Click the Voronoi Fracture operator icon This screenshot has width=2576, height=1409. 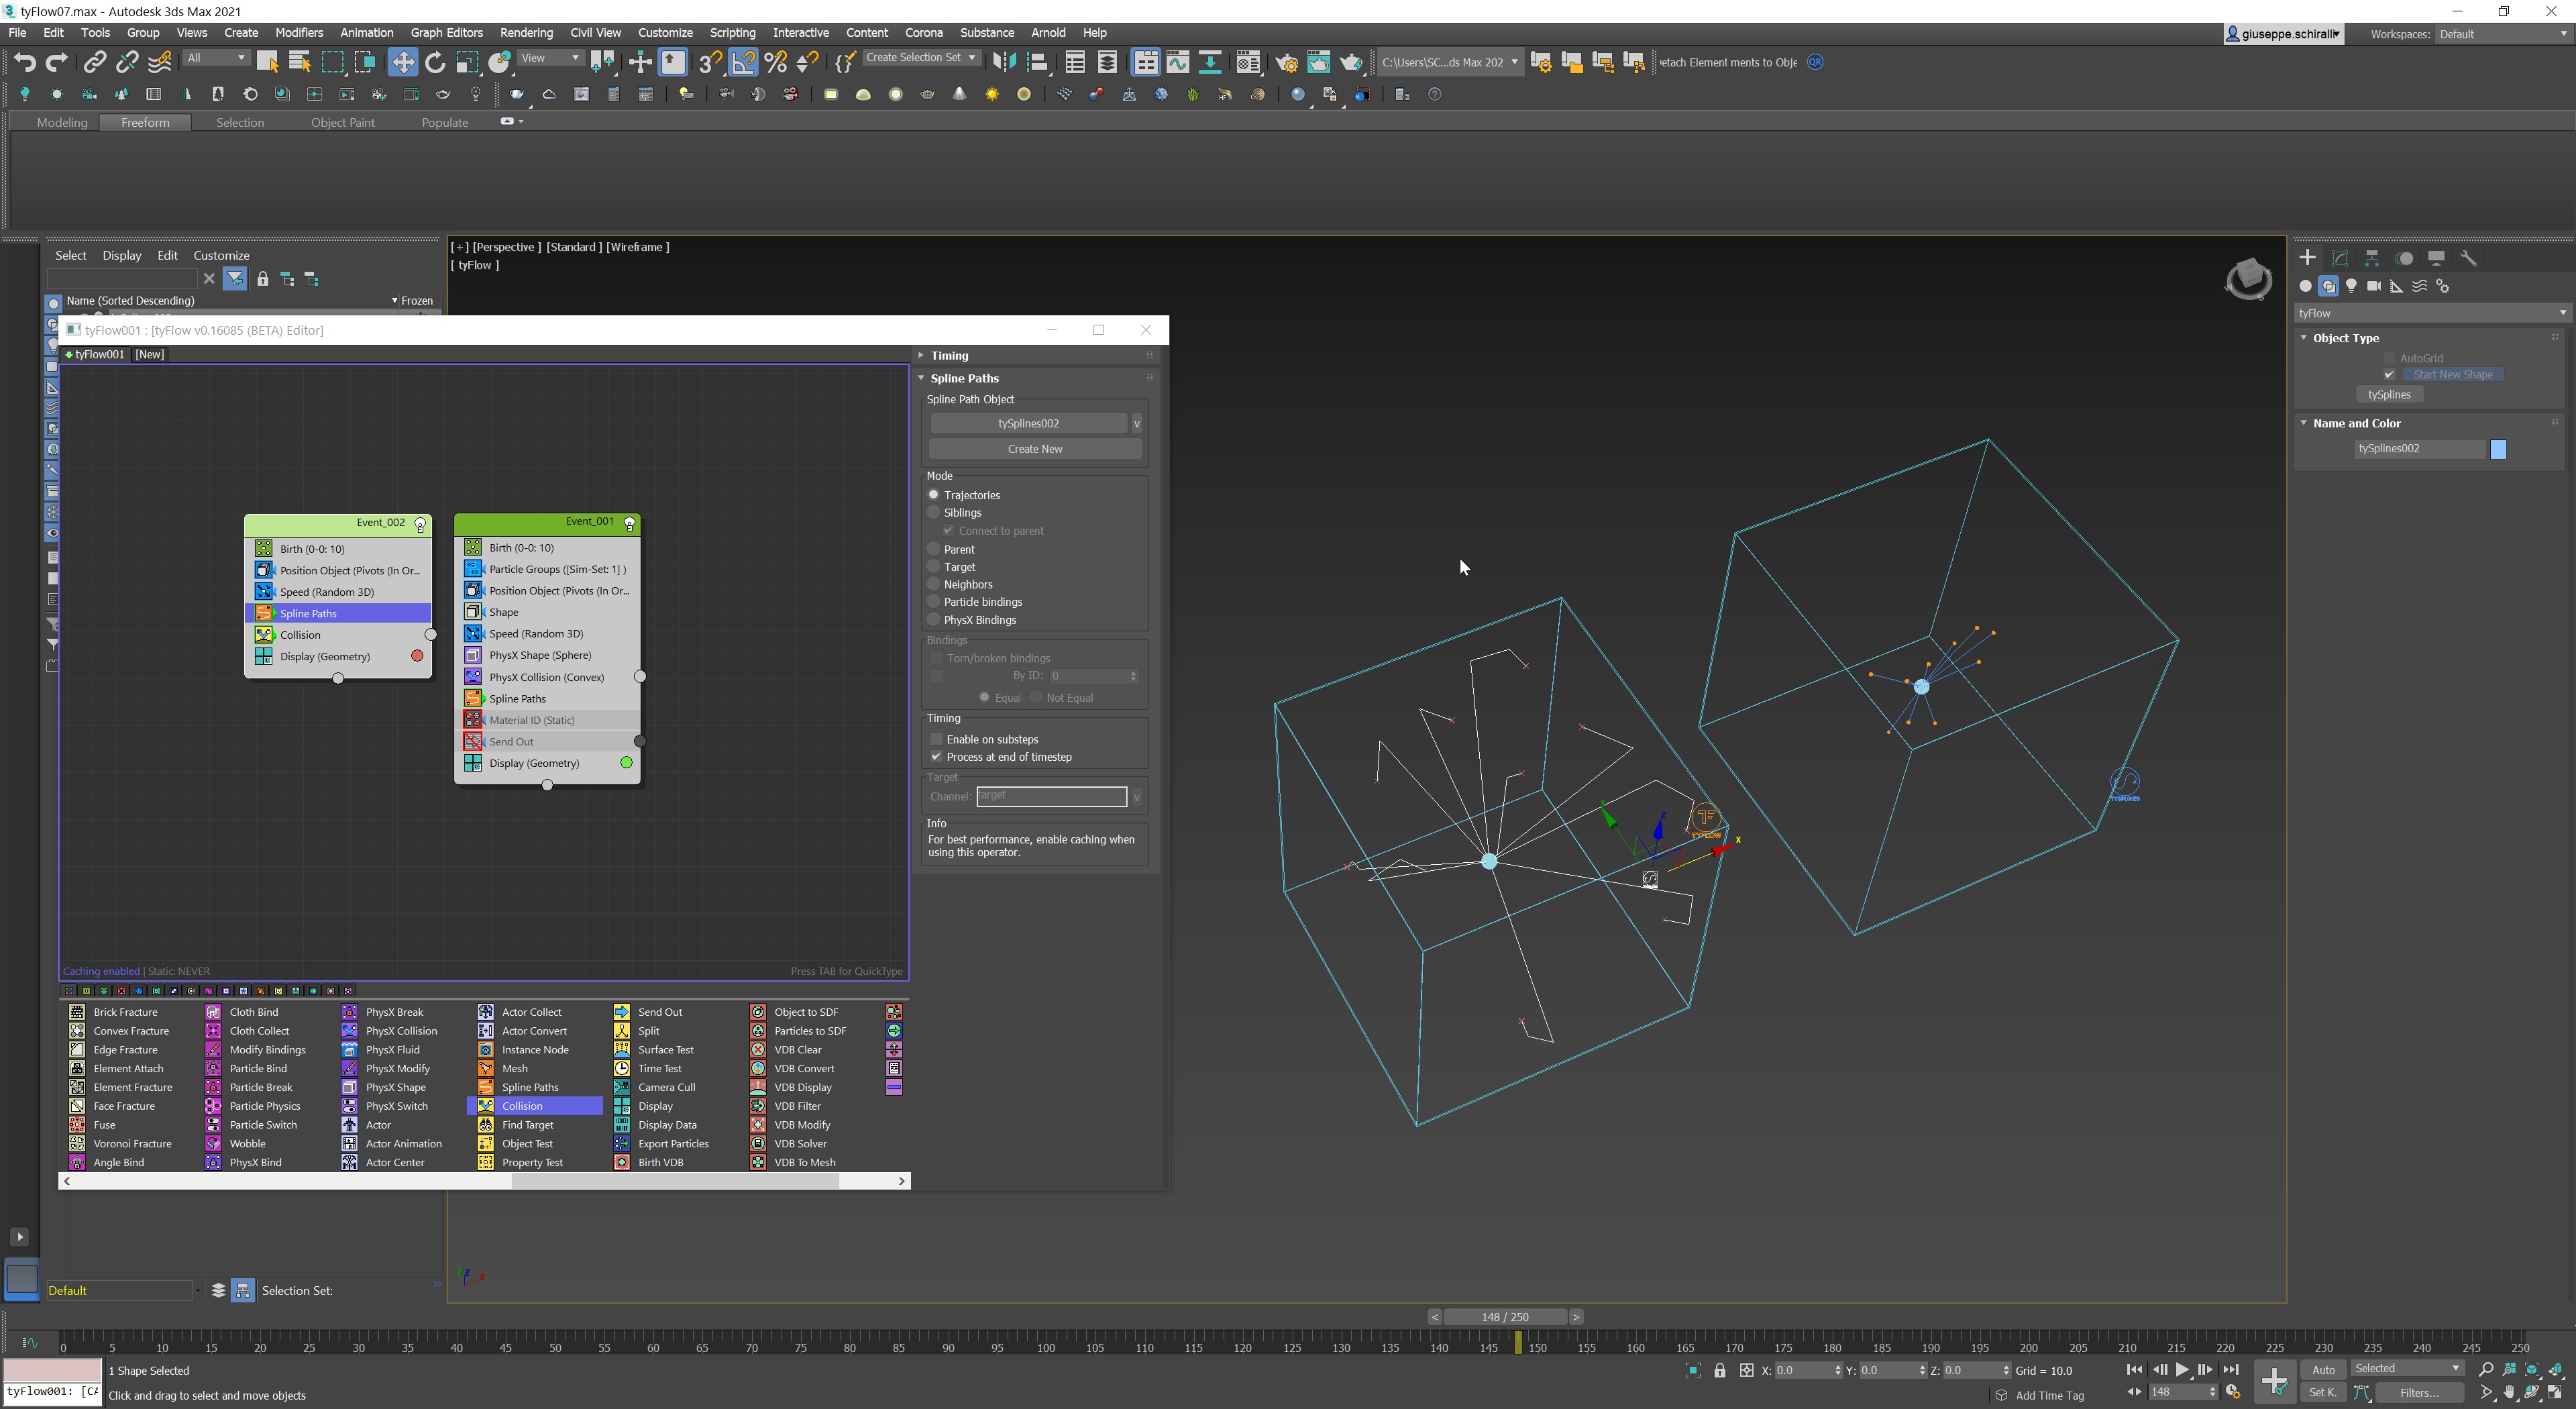click(77, 1144)
